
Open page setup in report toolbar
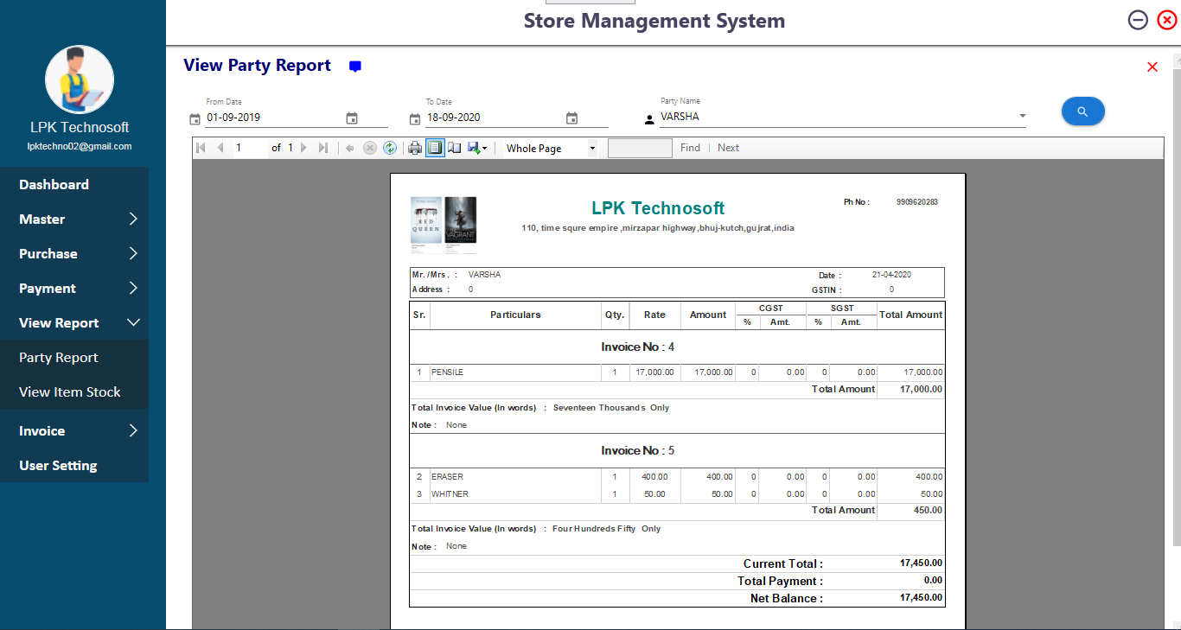click(x=454, y=148)
